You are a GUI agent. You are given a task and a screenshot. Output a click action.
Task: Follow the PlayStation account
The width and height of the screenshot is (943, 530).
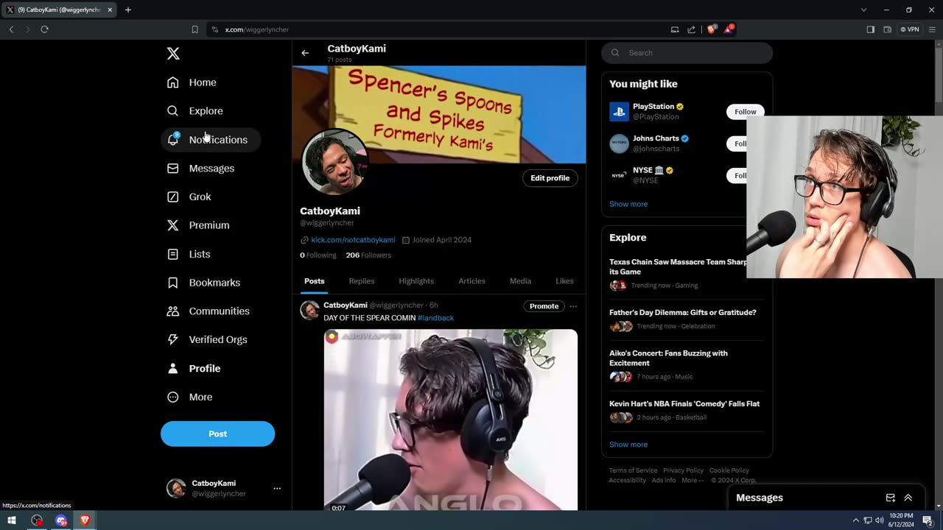click(745, 112)
